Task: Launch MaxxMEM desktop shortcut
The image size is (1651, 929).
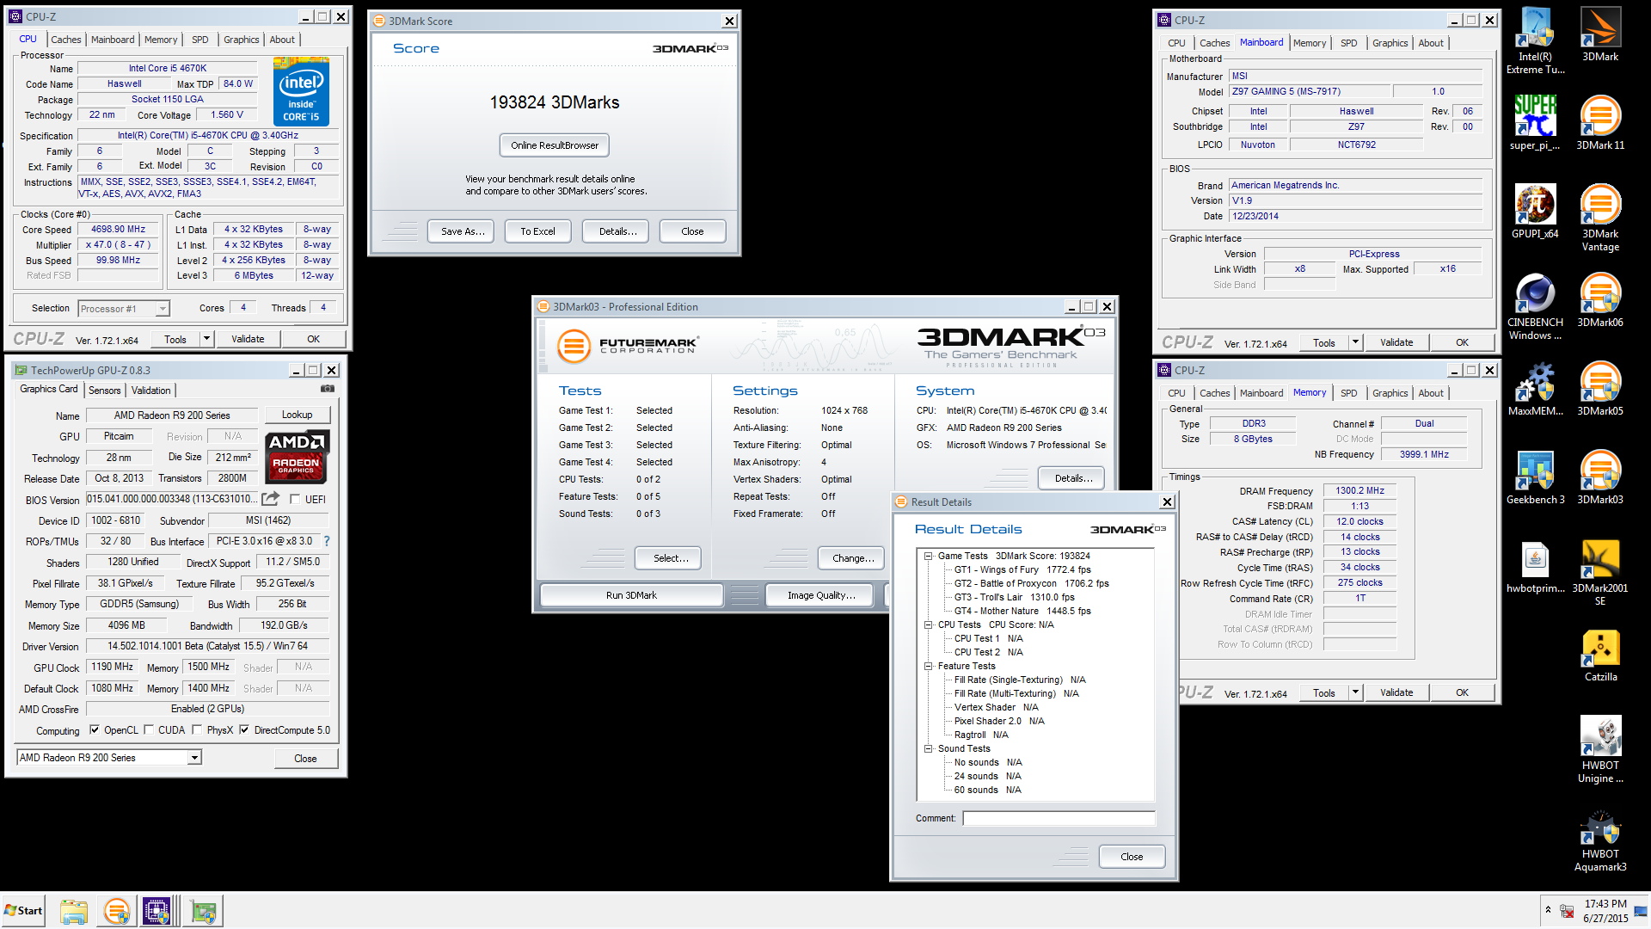Action: tap(1535, 389)
